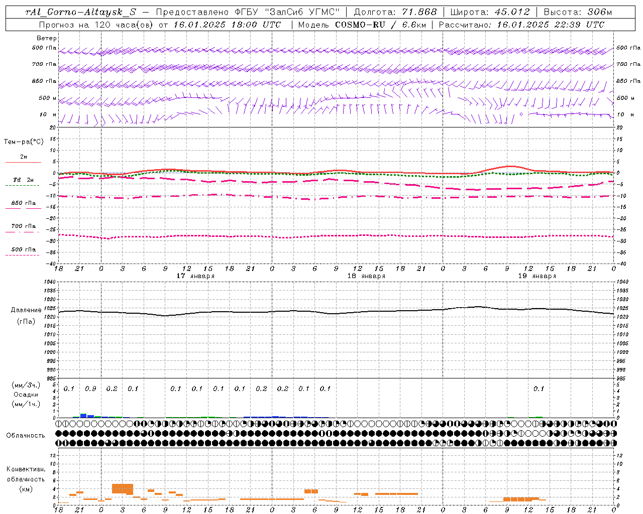
Task: Click the forecast start '16.01.2025 18:00 UTC'
Action: 227,25
